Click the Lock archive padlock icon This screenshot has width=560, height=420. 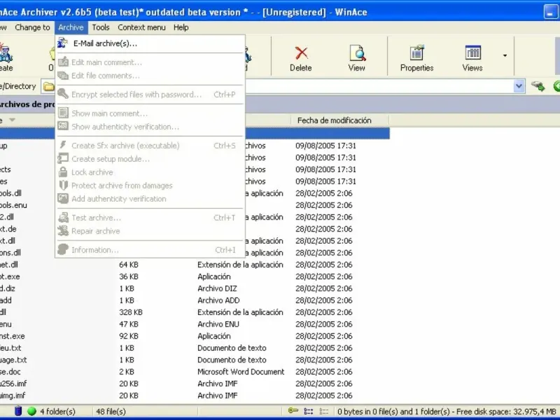tap(63, 172)
